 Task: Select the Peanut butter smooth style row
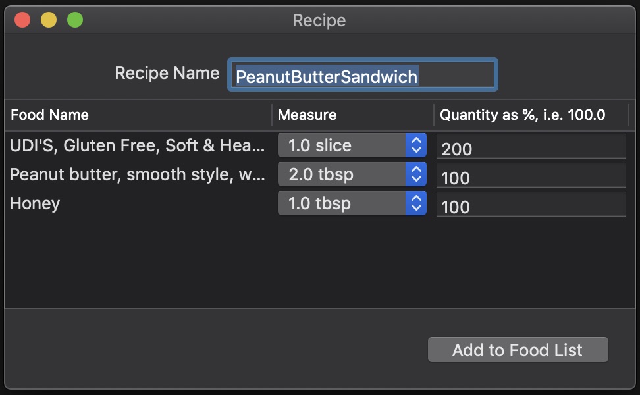[137, 174]
